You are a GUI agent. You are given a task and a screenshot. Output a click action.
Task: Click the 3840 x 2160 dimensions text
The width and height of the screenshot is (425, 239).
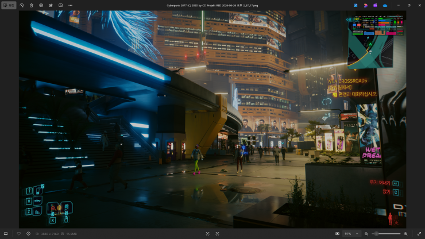coord(49,234)
